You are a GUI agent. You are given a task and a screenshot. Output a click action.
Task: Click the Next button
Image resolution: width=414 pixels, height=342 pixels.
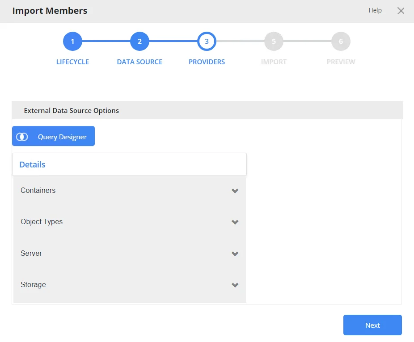click(372, 325)
